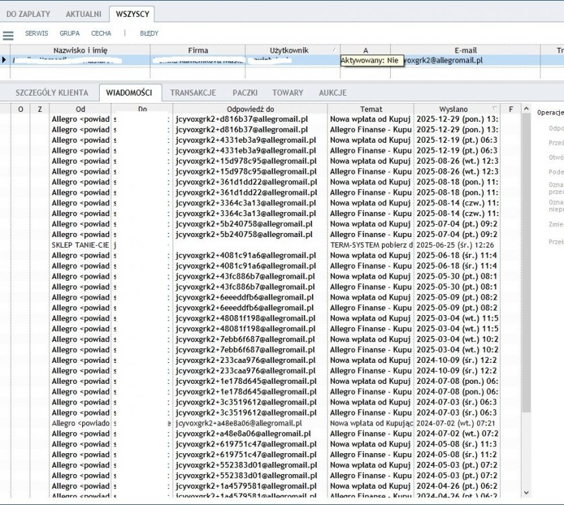
Task: Open the Aukcje tab
Action: pyautogui.click(x=333, y=93)
